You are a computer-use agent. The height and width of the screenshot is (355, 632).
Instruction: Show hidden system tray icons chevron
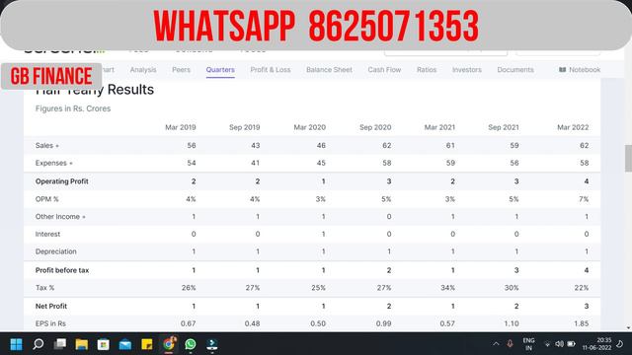coord(496,344)
